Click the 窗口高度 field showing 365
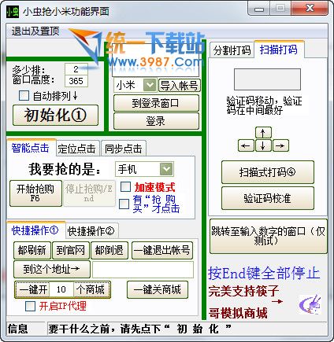Screen dimensions: 334x342 tap(76, 81)
